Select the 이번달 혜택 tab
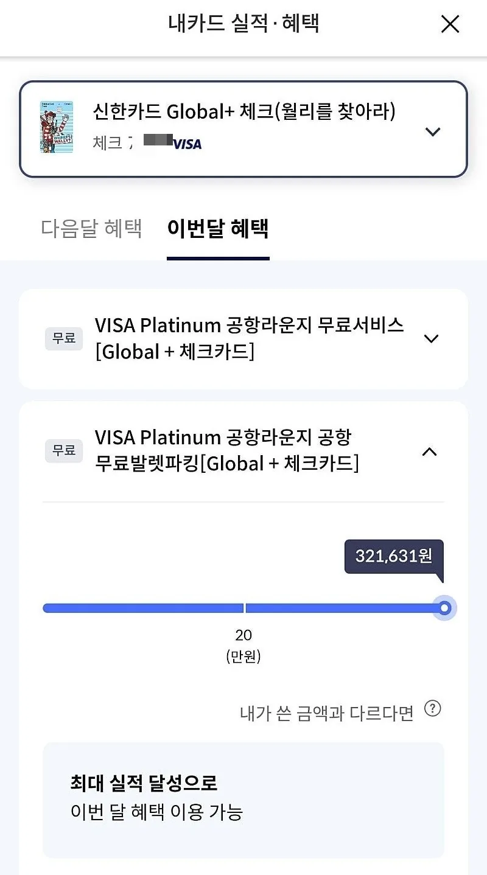Viewport: 487px width, 875px height. (218, 229)
